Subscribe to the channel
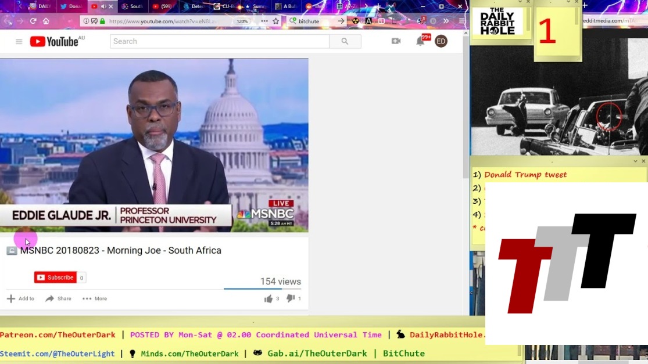This screenshot has height=364, width=648. pos(56,277)
